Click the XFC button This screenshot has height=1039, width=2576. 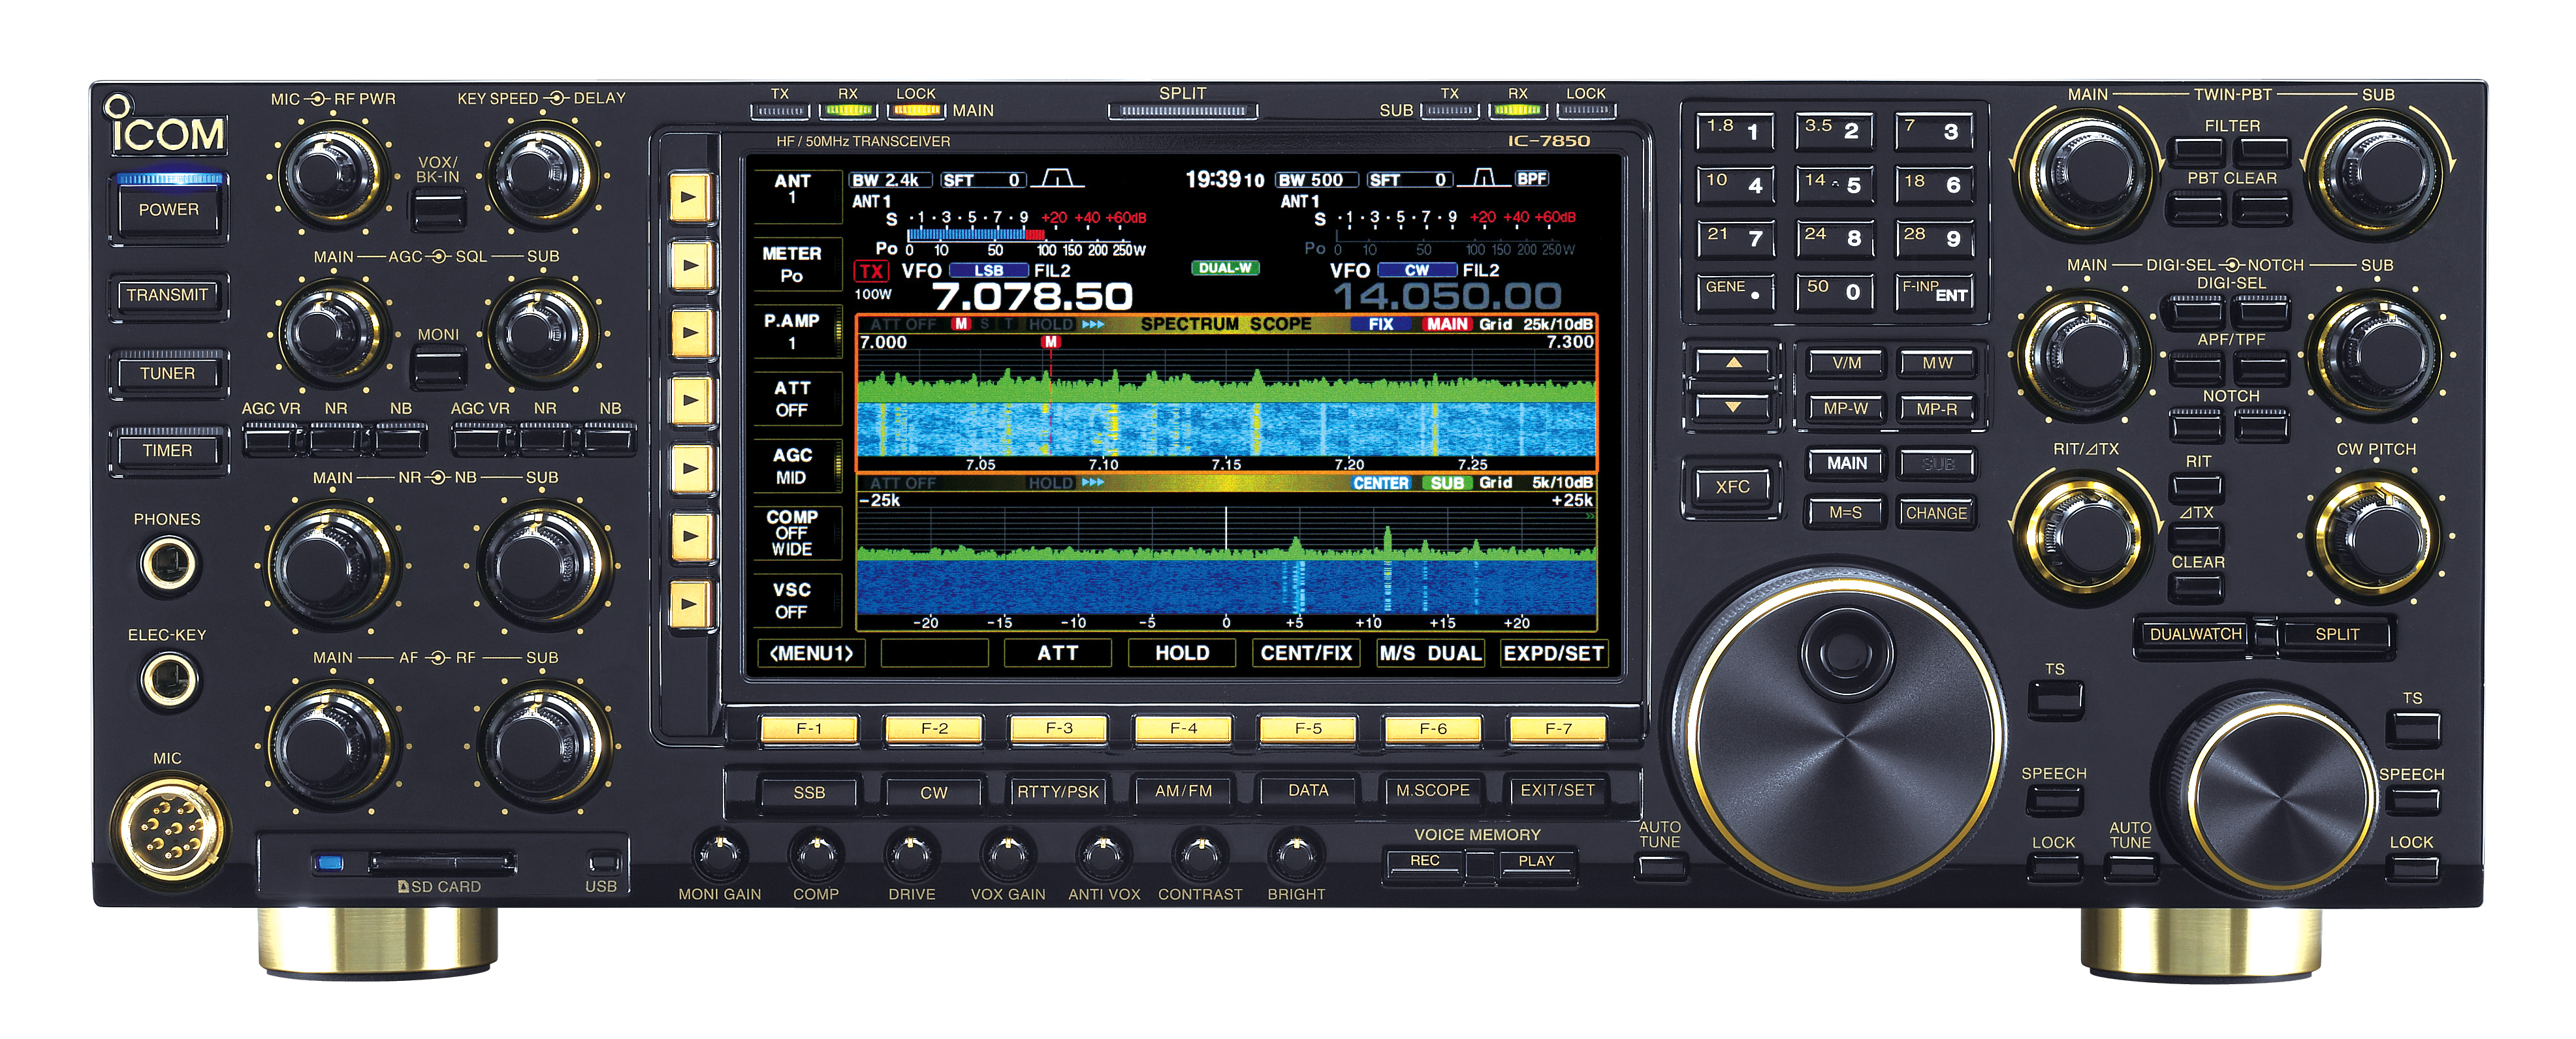pyautogui.click(x=1733, y=488)
